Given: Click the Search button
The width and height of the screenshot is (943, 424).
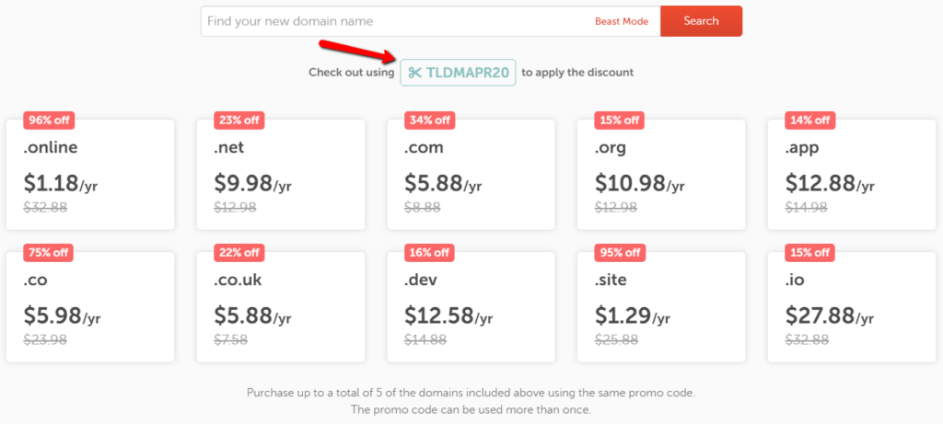Looking at the screenshot, I should click(701, 21).
